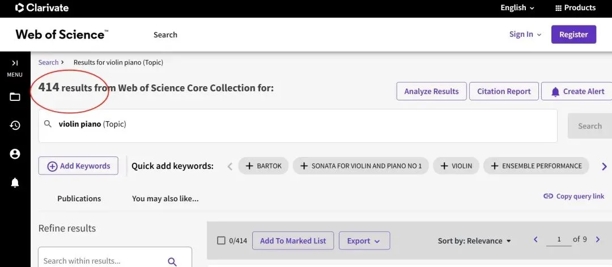Click Add To Marked List button
The height and width of the screenshot is (267, 612).
point(293,241)
